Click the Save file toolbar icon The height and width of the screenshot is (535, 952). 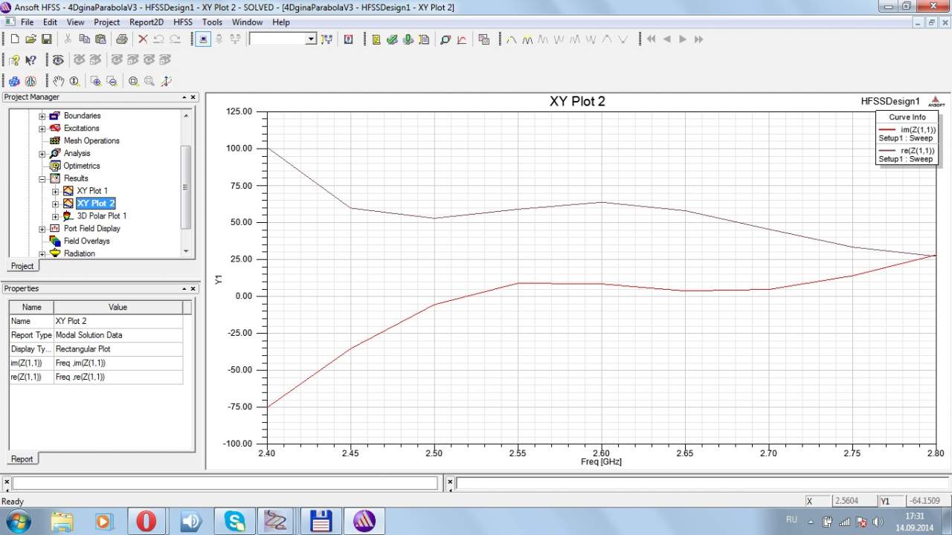tap(46, 39)
